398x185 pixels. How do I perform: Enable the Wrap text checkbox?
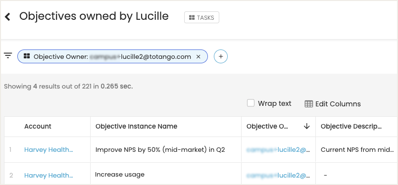click(251, 103)
